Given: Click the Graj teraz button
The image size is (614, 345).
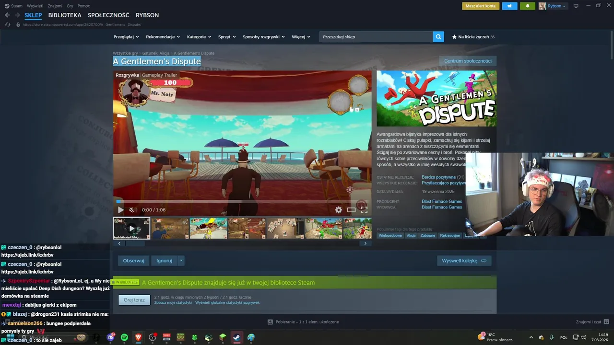Looking at the screenshot, I should pos(134,300).
